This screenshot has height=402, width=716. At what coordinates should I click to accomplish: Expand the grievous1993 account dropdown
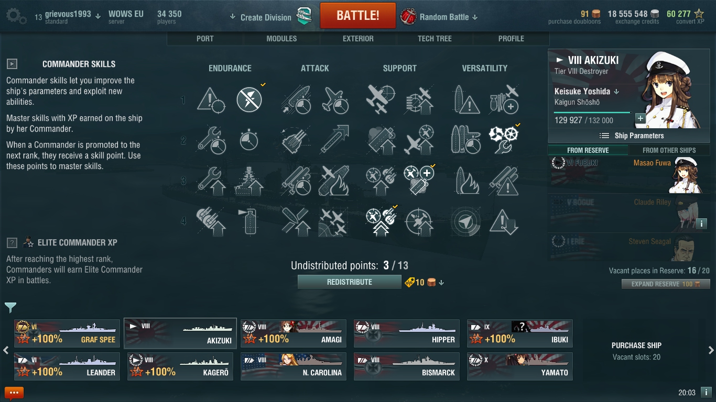(98, 16)
